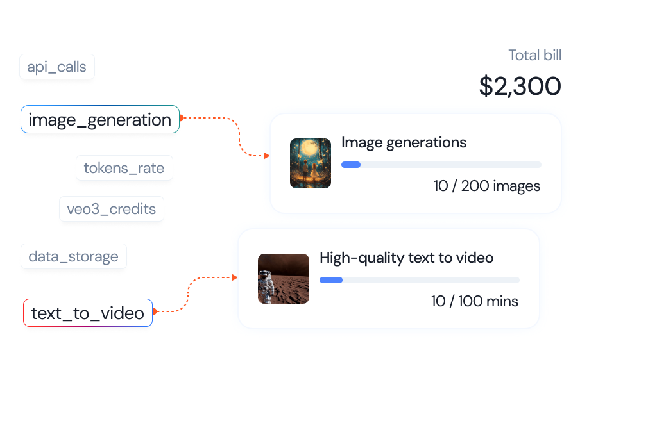
Task: Select the image_generation tag
Action: tap(99, 119)
